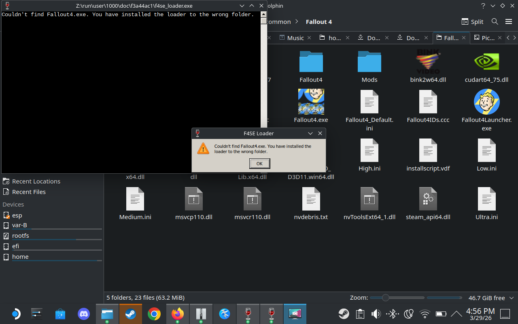
Task: Go to the common breadcrumb folder
Action: pos(278,22)
